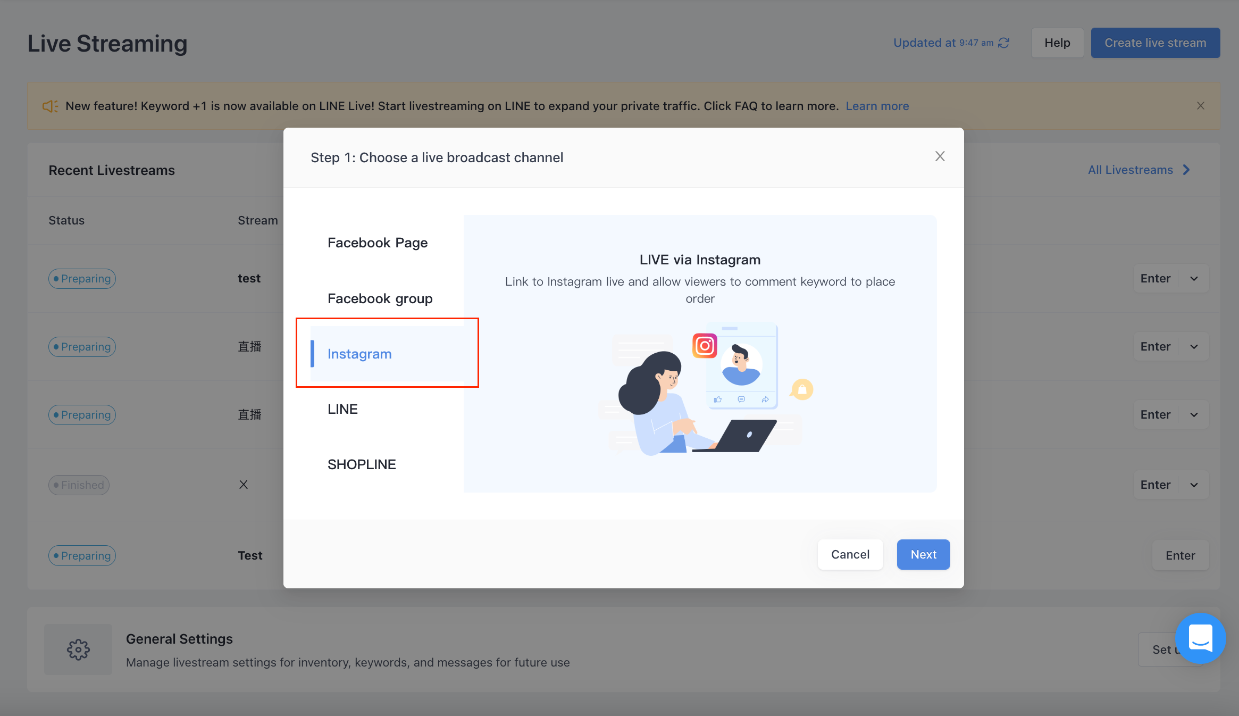Click the Preparing badge for test

coord(82,279)
